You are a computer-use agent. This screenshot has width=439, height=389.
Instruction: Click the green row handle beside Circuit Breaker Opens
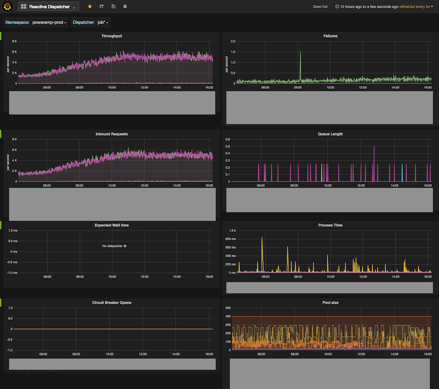point(1,302)
